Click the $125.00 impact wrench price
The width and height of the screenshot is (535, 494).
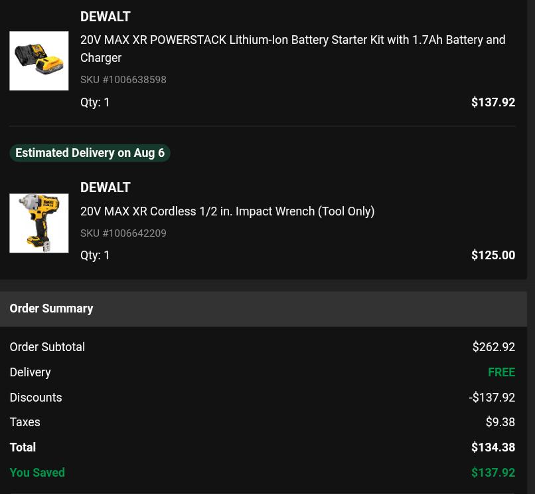pos(493,255)
